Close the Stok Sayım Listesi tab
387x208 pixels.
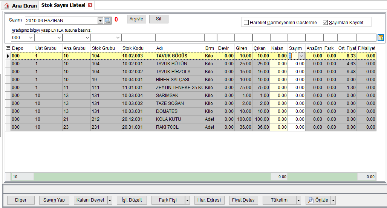coord(90,5)
